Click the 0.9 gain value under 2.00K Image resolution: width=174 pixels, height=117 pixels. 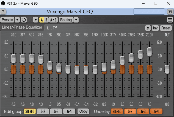(104, 104)
